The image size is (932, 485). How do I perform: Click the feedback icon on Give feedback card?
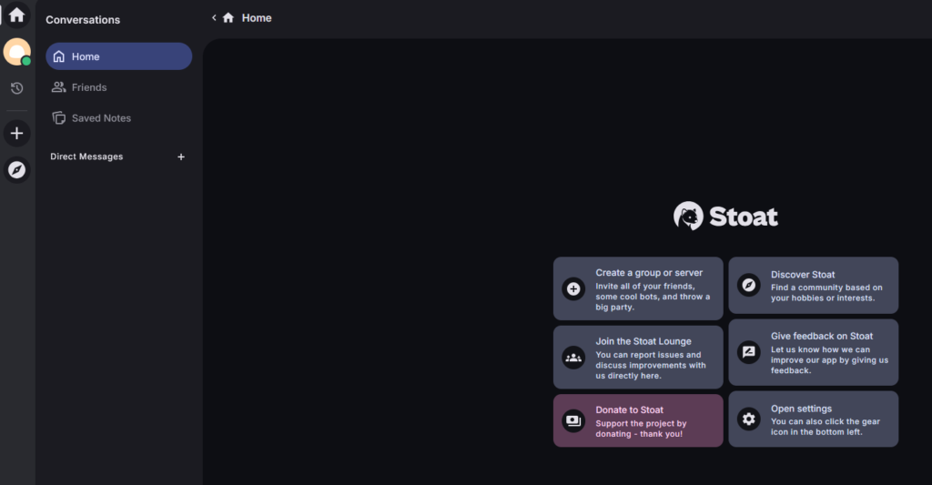click(x=748, y=352)
